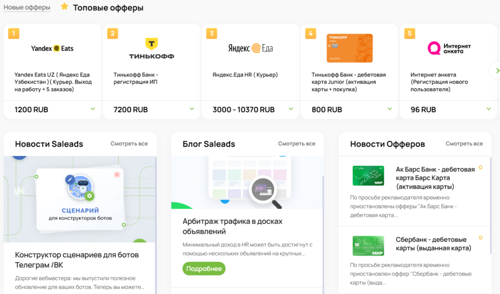Open Яндекс.Еда HR (Курьер) offer
This screenshot has width=500, height=294.
click(245, 75)
